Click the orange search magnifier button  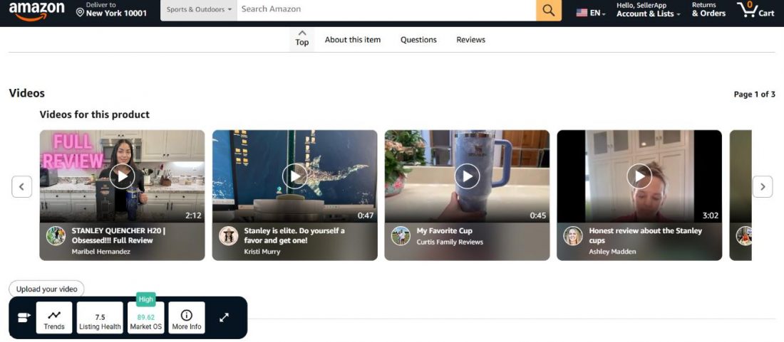pos(549,11)
